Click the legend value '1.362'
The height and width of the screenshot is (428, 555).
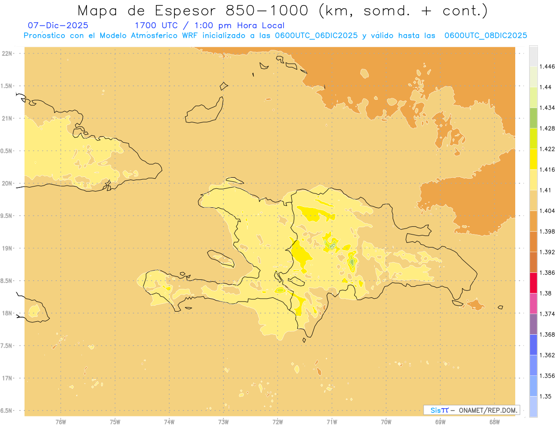pyautogui.click(x=548, y=355)
